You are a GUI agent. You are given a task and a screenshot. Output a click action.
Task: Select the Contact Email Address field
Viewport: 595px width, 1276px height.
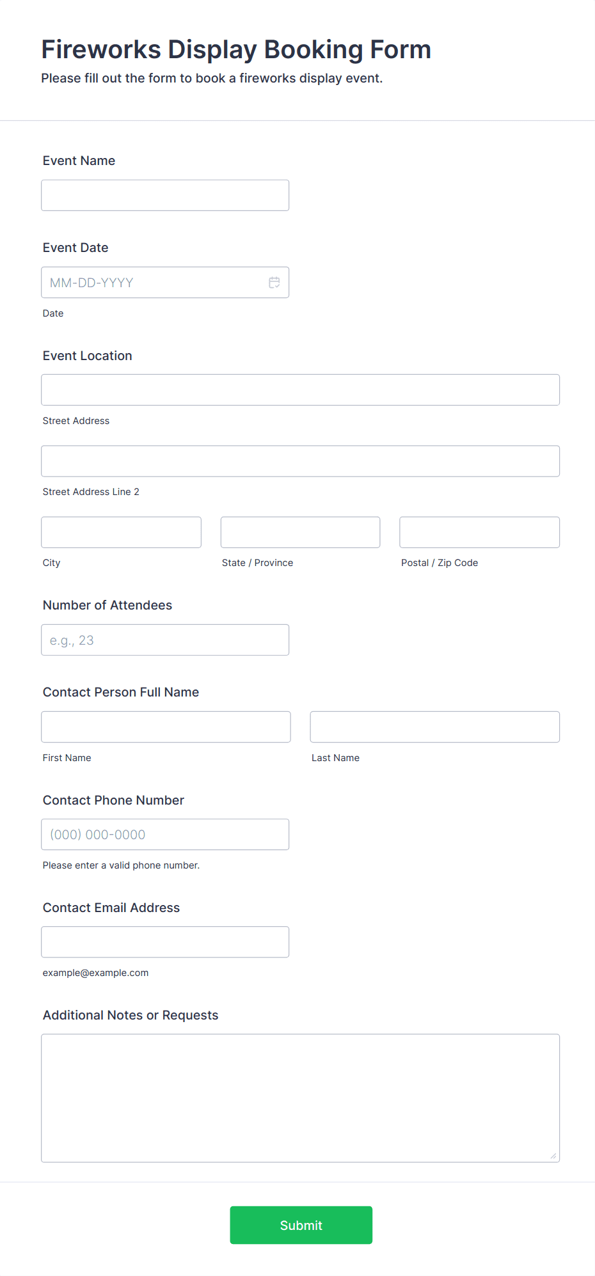point(165,942)
